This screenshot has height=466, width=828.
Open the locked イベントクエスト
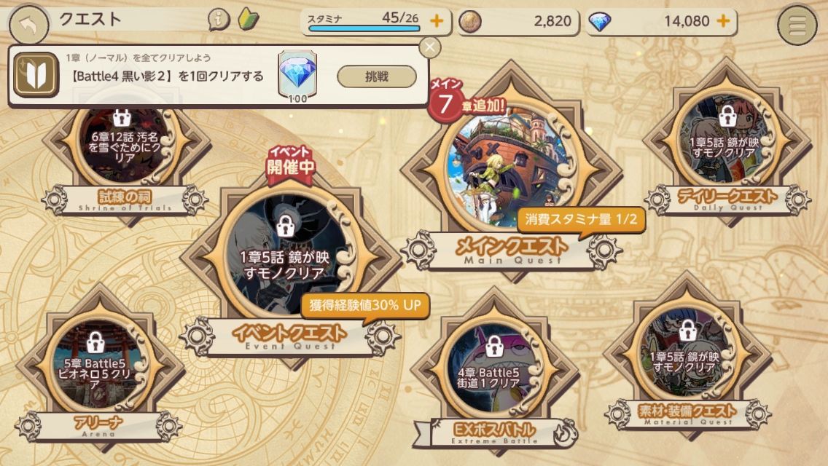[289, 257]
